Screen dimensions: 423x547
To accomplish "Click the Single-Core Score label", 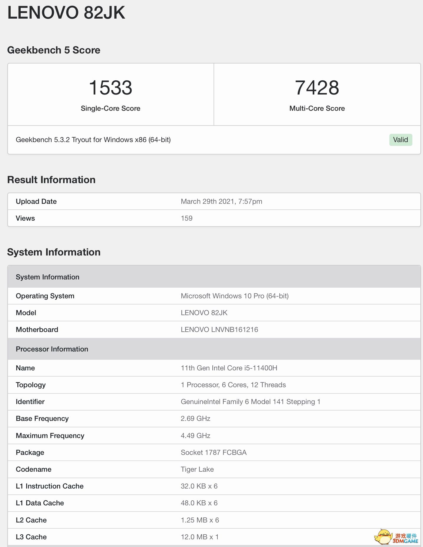I will pos(111,108).
